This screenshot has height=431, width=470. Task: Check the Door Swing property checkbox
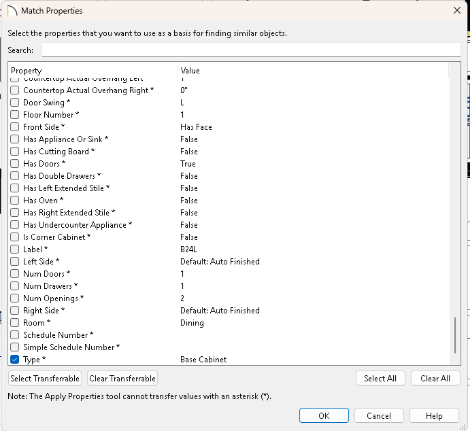click(15, 103)
